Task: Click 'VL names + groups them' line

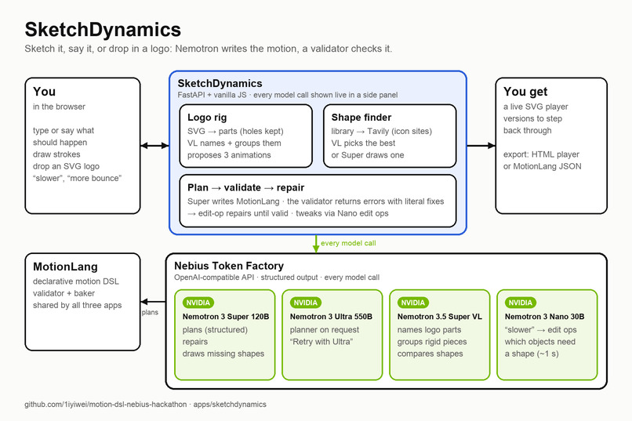Action: point(234,143)
